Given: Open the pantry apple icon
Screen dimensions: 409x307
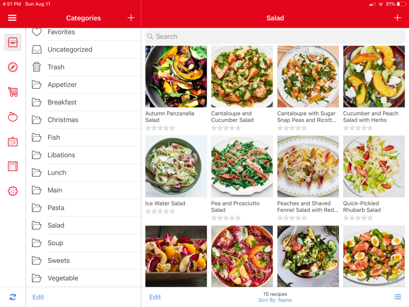Looking at the screenshot, I should point(13,117).
